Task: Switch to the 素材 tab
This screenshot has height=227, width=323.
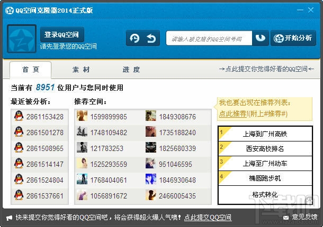Action: click(x=81, y=70)
